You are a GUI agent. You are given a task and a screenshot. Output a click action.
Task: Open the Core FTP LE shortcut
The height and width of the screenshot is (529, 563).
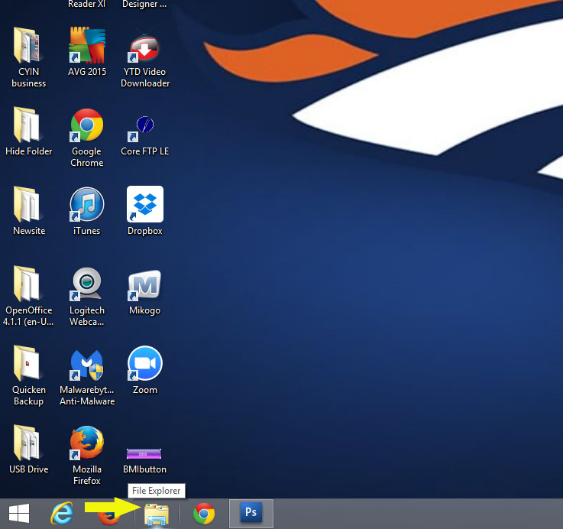coord(145,126)
